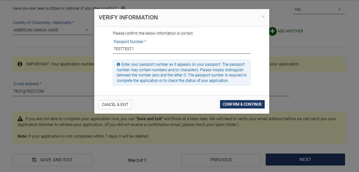Click the Verify Information dialog title
This screenshot has width=359, height=172.
pos(128,17)
